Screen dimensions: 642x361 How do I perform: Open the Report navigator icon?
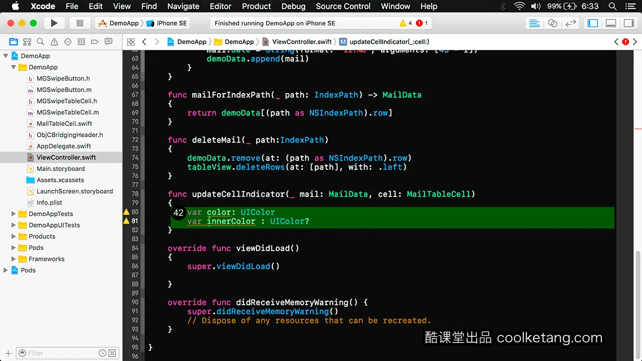click(x=109, y=42)
